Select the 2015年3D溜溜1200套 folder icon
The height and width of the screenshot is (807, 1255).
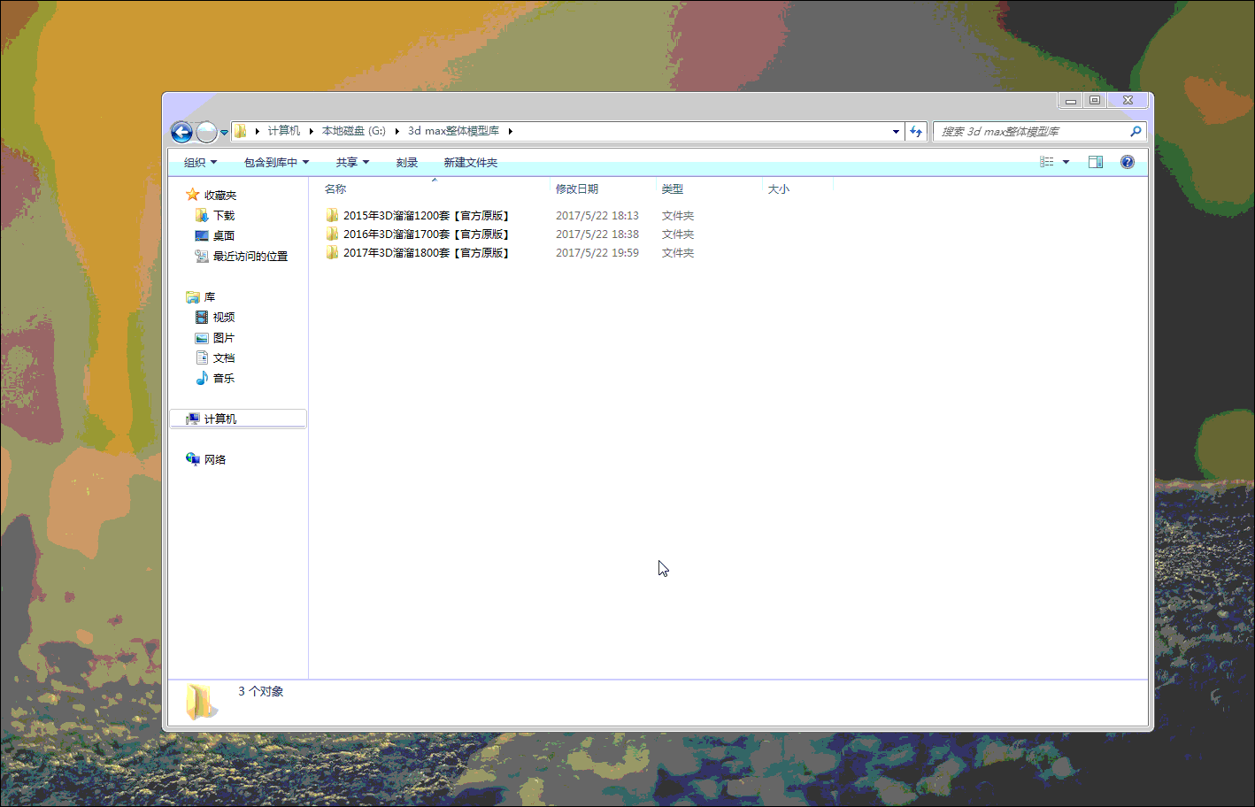pyautogui.click(x=332, y=215)
